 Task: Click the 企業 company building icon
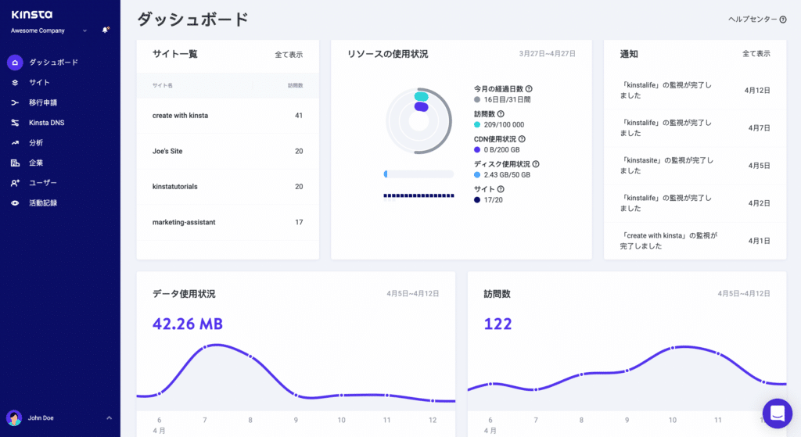(15, 163)
